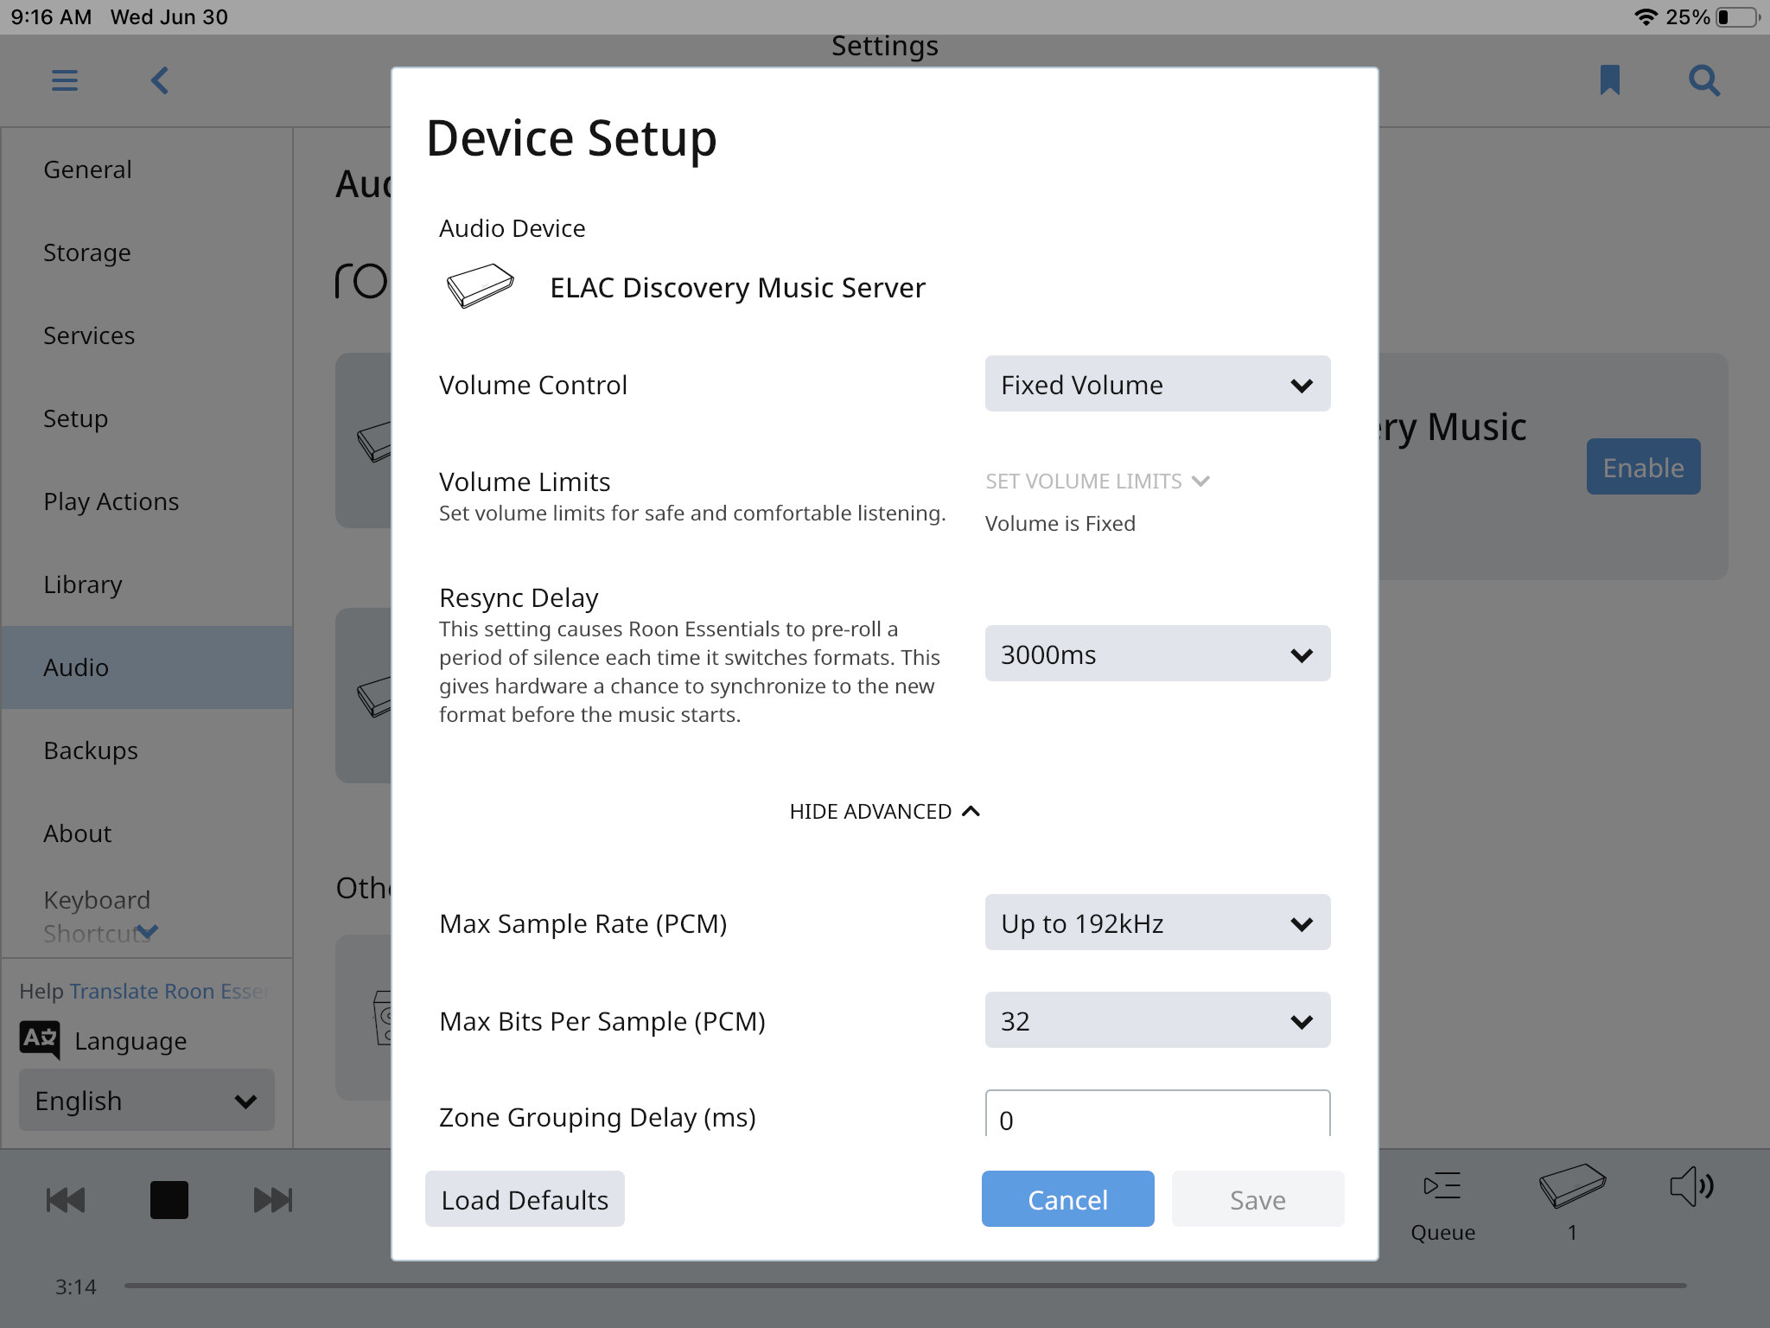Click the playback progress bar

click(905, 1286)
